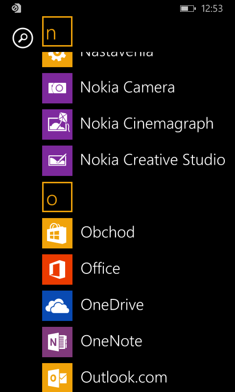Open the Office icon tile
The width and height of the screenshot is (235, 392).
coord(57,269)
